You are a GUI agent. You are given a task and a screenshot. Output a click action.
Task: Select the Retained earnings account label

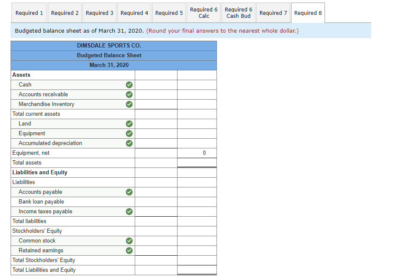41,251
